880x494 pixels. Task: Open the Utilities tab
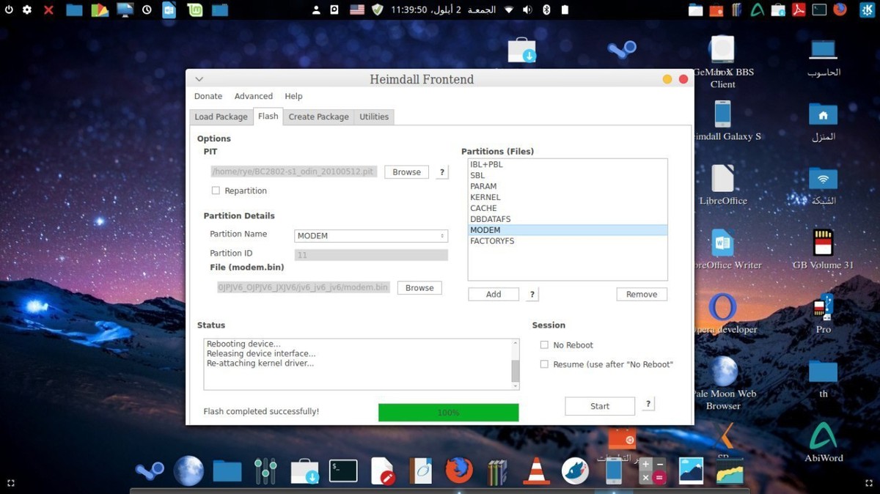click(374, 117)
